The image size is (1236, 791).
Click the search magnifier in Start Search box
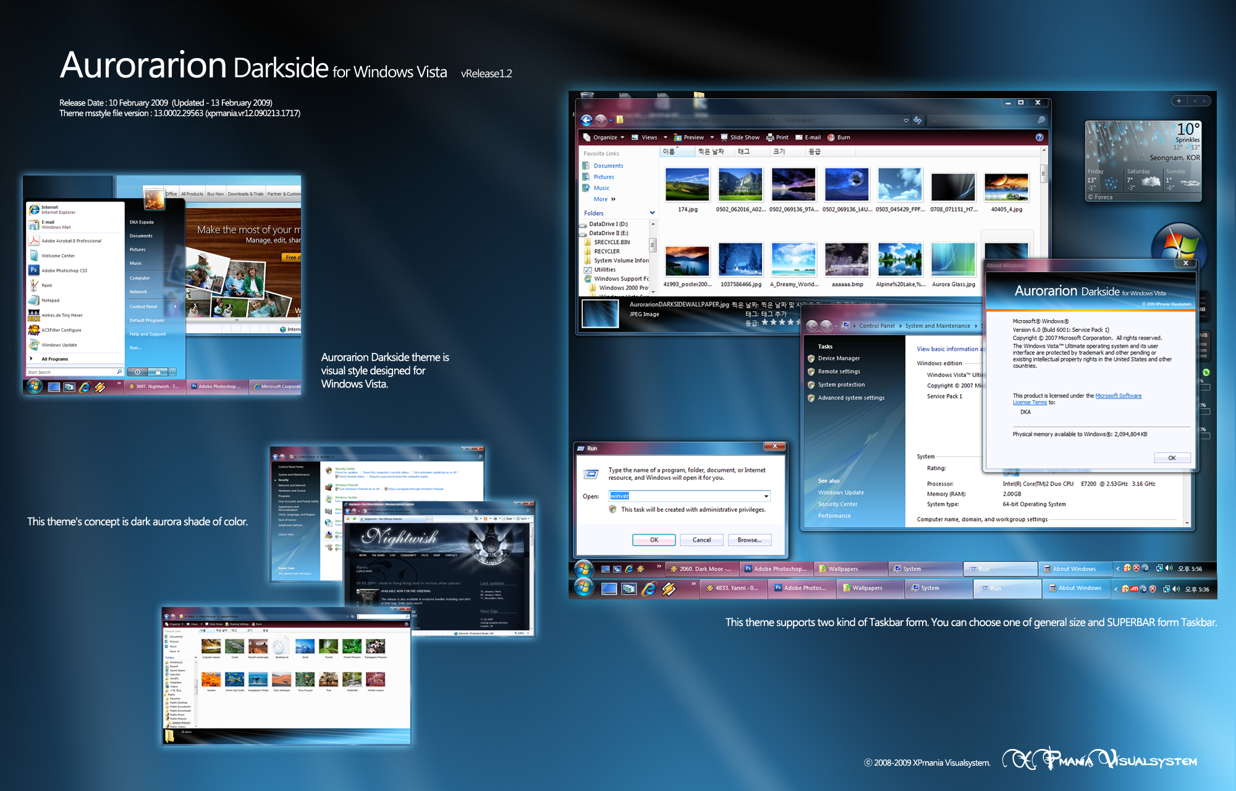(119, 372)
